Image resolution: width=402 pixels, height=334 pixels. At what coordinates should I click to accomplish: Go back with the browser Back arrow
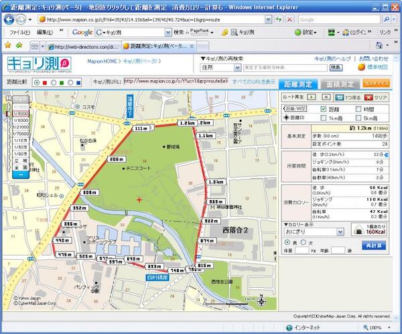click(x=9, y=19)
